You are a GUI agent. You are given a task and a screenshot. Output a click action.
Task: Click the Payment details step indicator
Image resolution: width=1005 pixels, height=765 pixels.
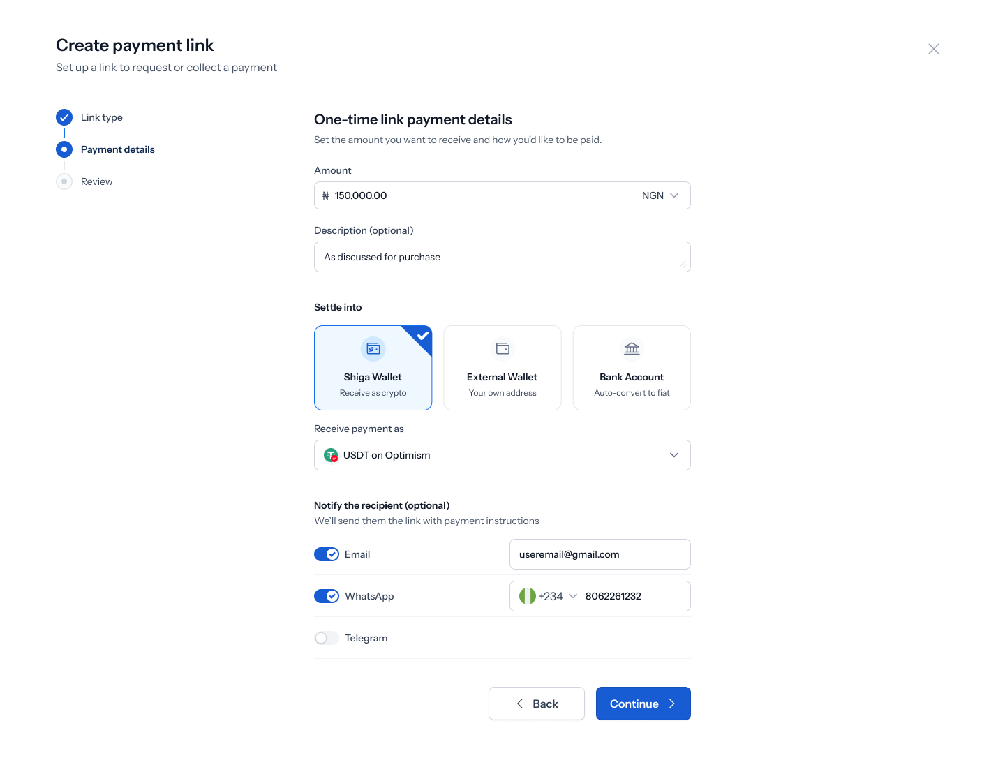click(x=64, y=149)
